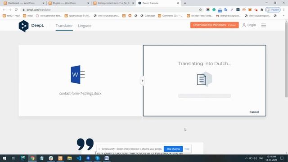Open Windows Start menu
Image resolution: width=288 pixels, height=162 pixels.
pos(4,158)
